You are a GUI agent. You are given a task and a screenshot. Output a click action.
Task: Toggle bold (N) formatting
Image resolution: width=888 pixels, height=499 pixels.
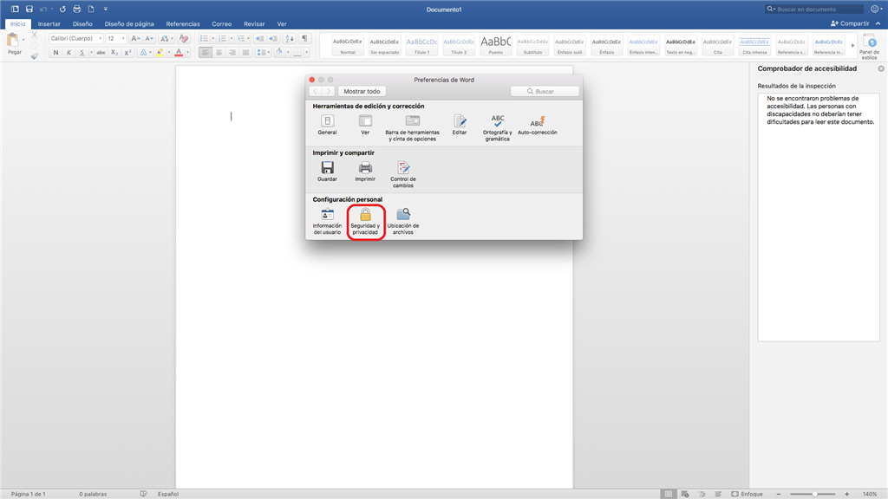(x=55, y=53)
